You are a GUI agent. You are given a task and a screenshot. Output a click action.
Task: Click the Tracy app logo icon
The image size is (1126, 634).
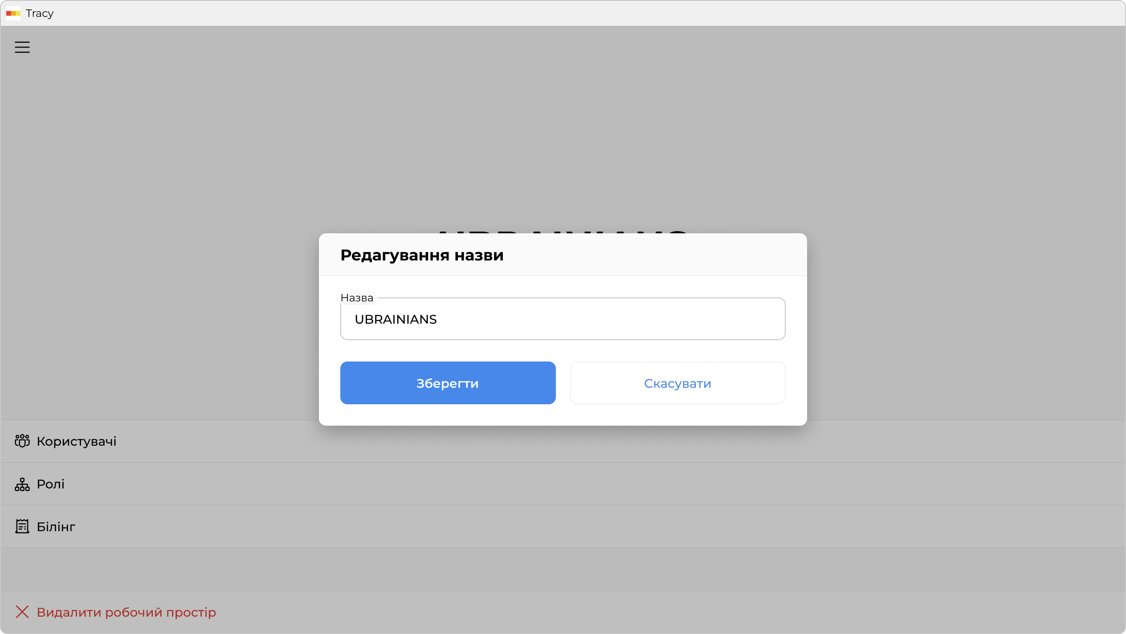[13, 13]
